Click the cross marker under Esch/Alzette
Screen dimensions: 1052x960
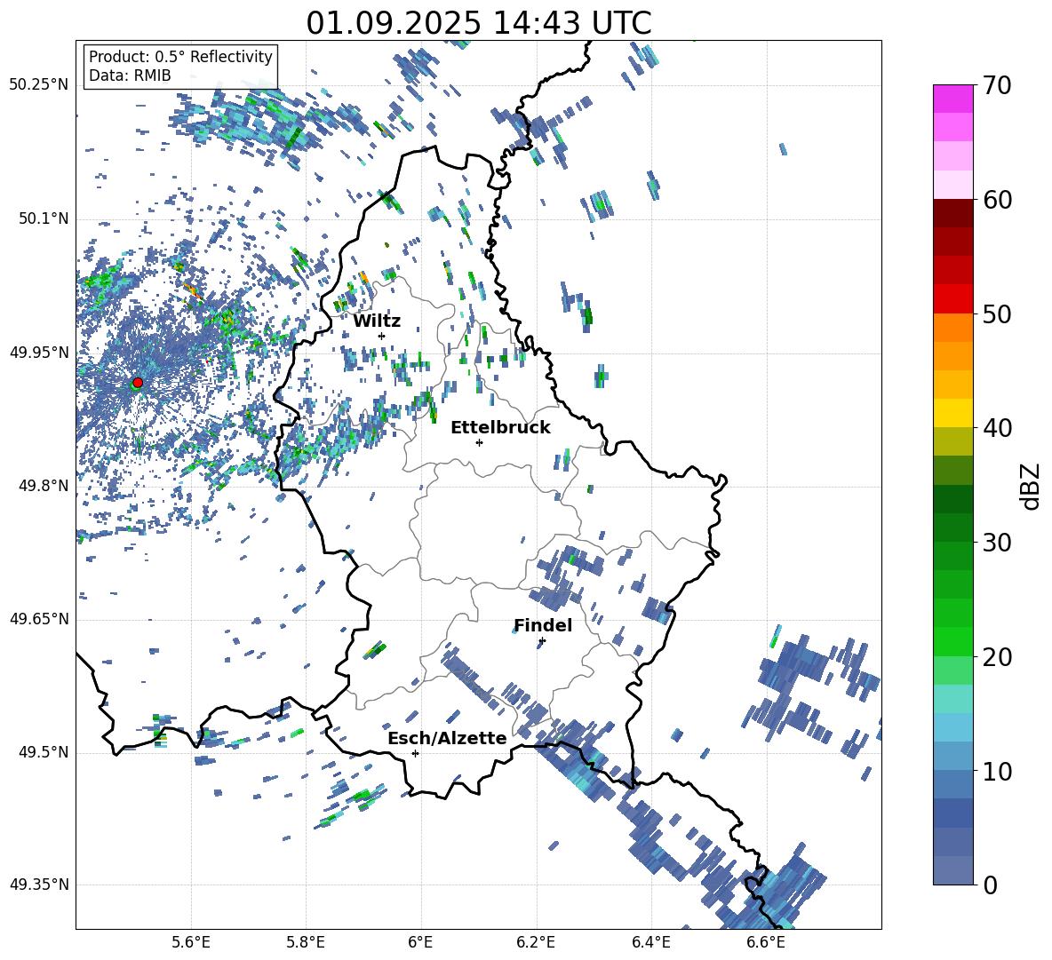[415, 753]
